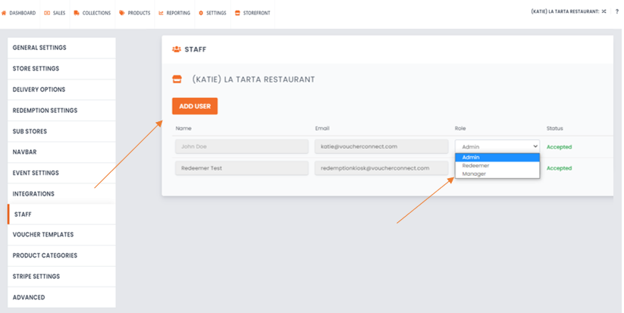This screenshot has width=624, height=313.
Task: Click the Products tag icon
Action: pyautogui.click(x=122, y=13)
